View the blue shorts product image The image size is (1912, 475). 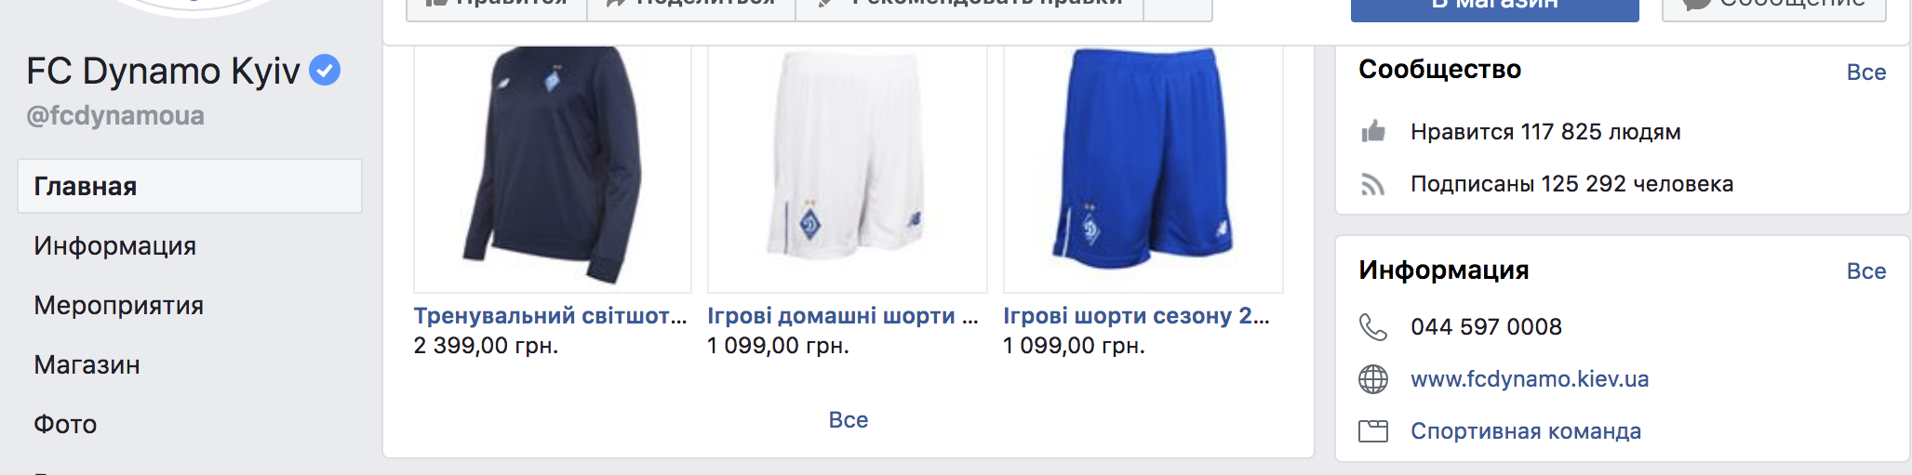pyautogui.click(x=1143, y=169)
